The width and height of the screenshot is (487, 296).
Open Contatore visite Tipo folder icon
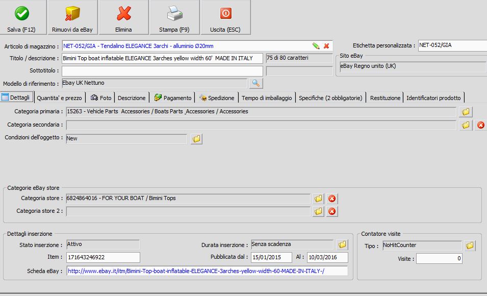[470, 245]
